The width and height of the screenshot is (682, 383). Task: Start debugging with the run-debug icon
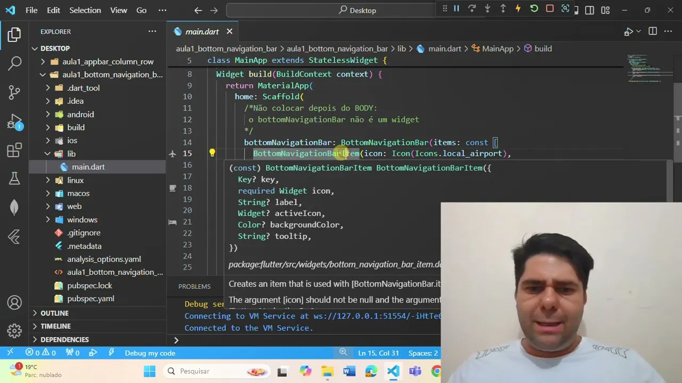pyautogui.click(x=629, y=31)
